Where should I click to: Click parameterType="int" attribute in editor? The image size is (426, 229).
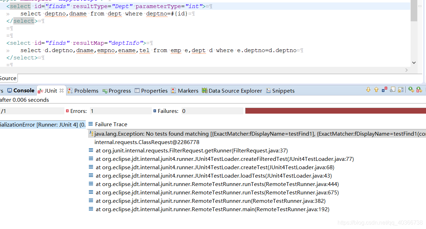[169, 6]
